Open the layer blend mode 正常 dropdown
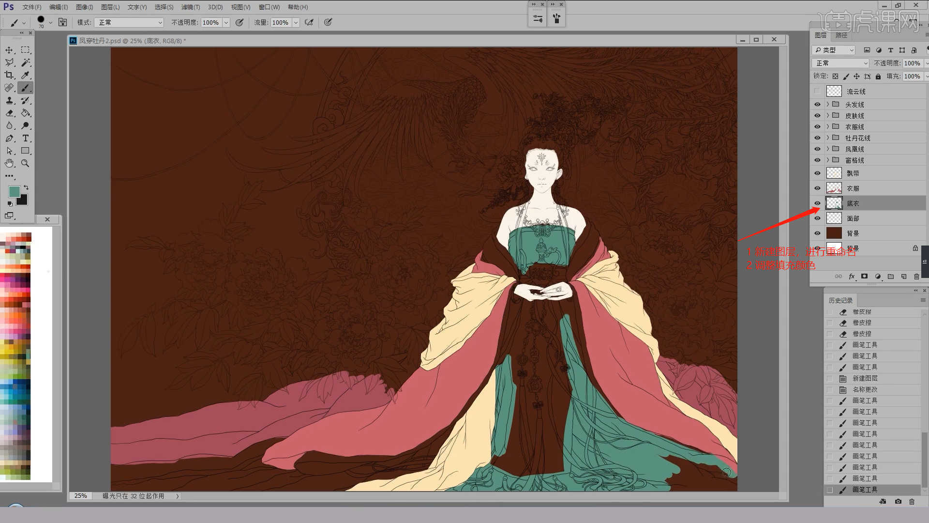Viewport: 929px width, 523px height. coord(841,63)
